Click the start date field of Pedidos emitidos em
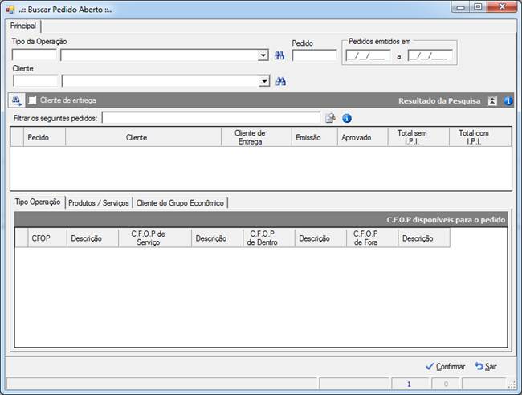522x395 pixels. tap(368, 56)
